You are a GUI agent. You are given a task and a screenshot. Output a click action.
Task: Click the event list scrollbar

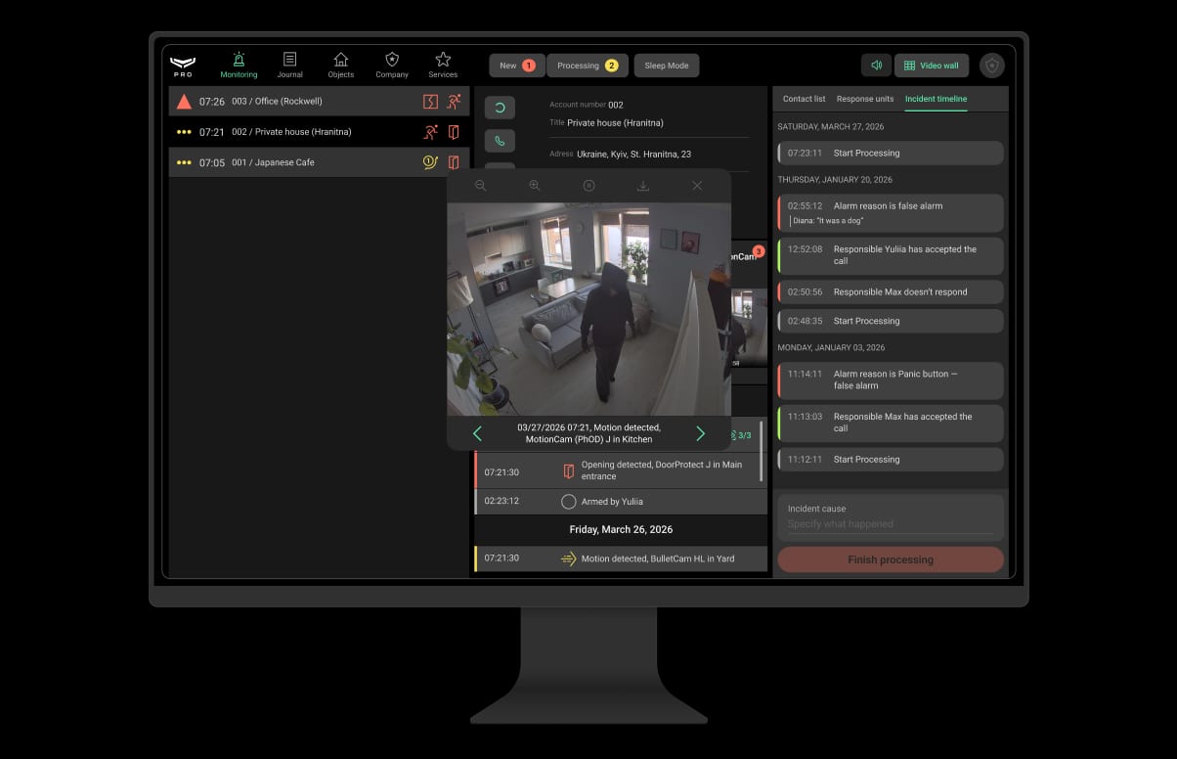[762, 450]
